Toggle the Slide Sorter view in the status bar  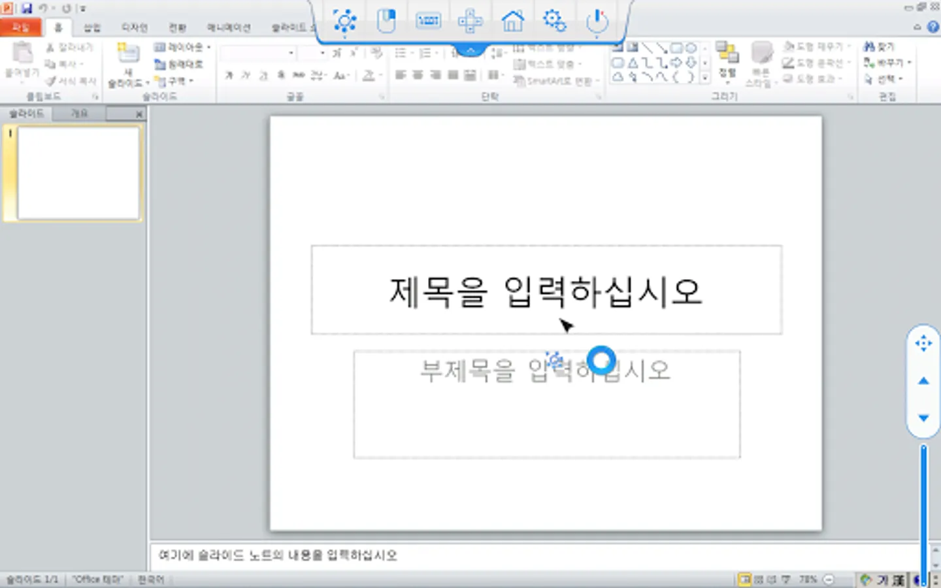click(x=759, y=580)
